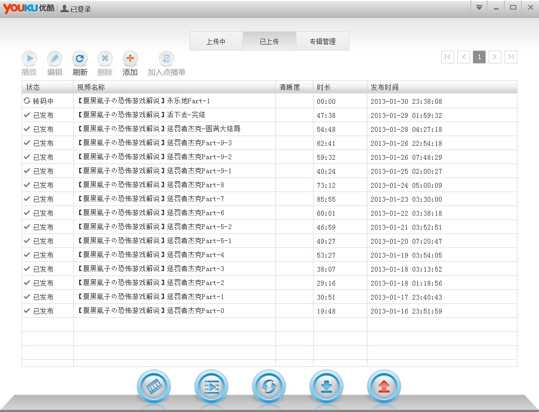Select the video 惩罚者杰克Part-5-2
Image resolution: width=539 pixels, height=412 pixels.
coord(154,227)
